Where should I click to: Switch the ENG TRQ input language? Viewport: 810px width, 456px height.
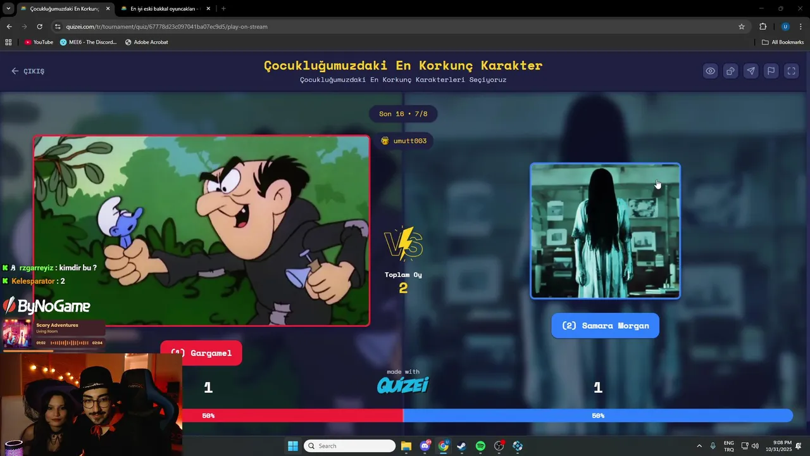[729, 446]
